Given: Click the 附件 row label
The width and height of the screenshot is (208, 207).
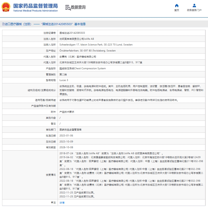Looking at the screenshot, I should (x=53, y=112).
